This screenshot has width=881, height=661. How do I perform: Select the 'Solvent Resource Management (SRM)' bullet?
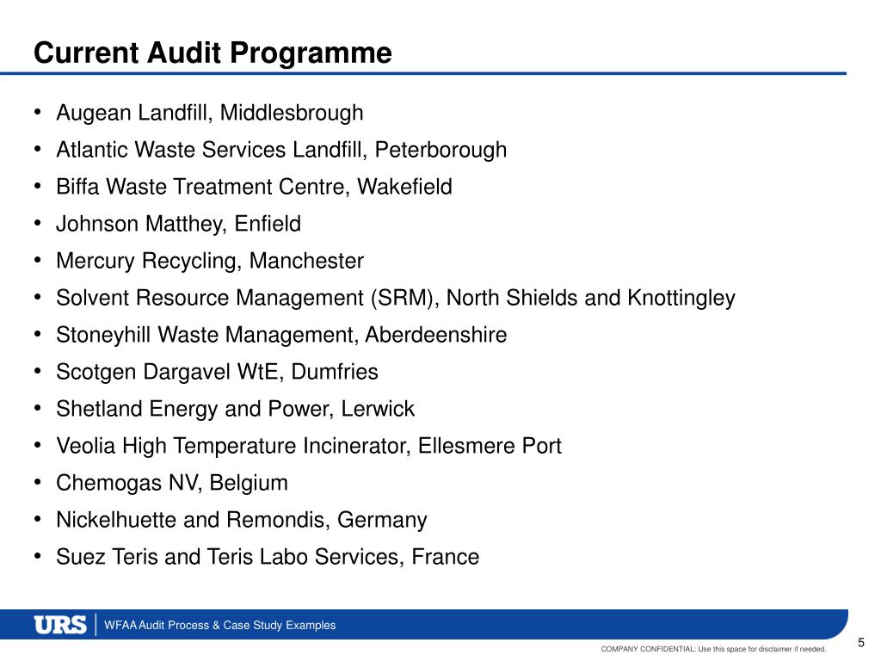(x=396, y=298)
